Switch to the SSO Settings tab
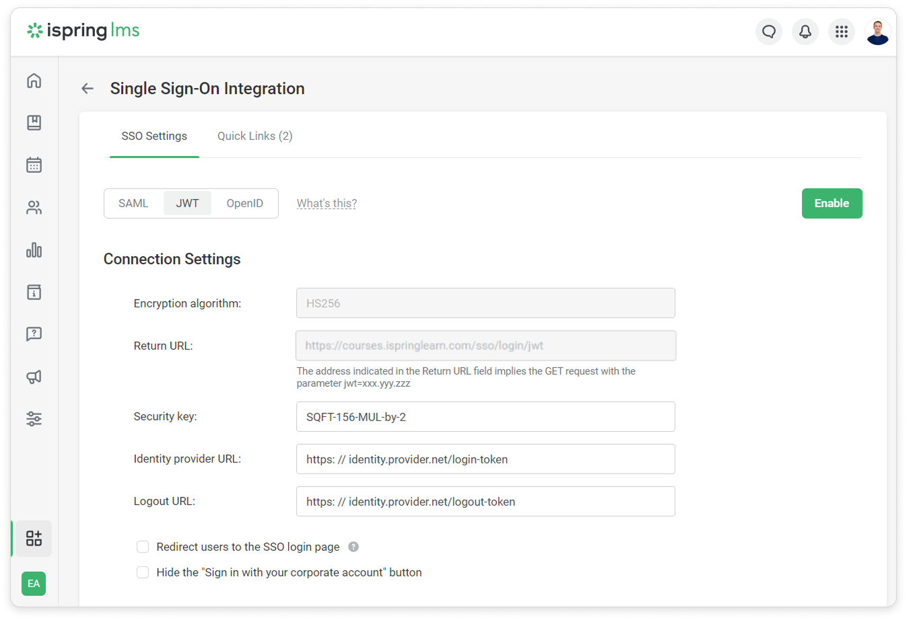Image resolution: width=907 pixels, height=620 pixels. [x=154, y=136]
